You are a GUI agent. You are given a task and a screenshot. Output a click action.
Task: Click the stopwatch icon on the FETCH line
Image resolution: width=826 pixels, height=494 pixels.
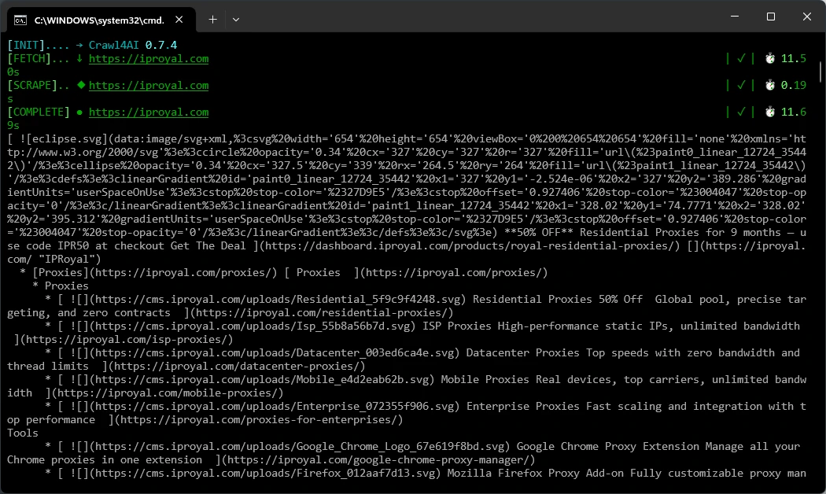tap(769, 59)
